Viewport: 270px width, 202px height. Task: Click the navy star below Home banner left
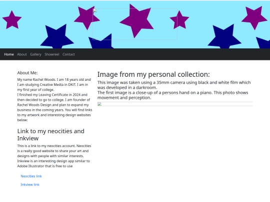[x=57, y=37]
